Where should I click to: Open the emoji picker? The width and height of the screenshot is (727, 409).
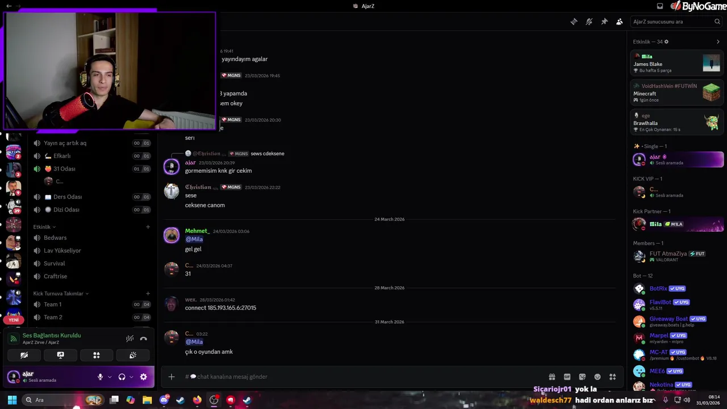tap(598, 377)
